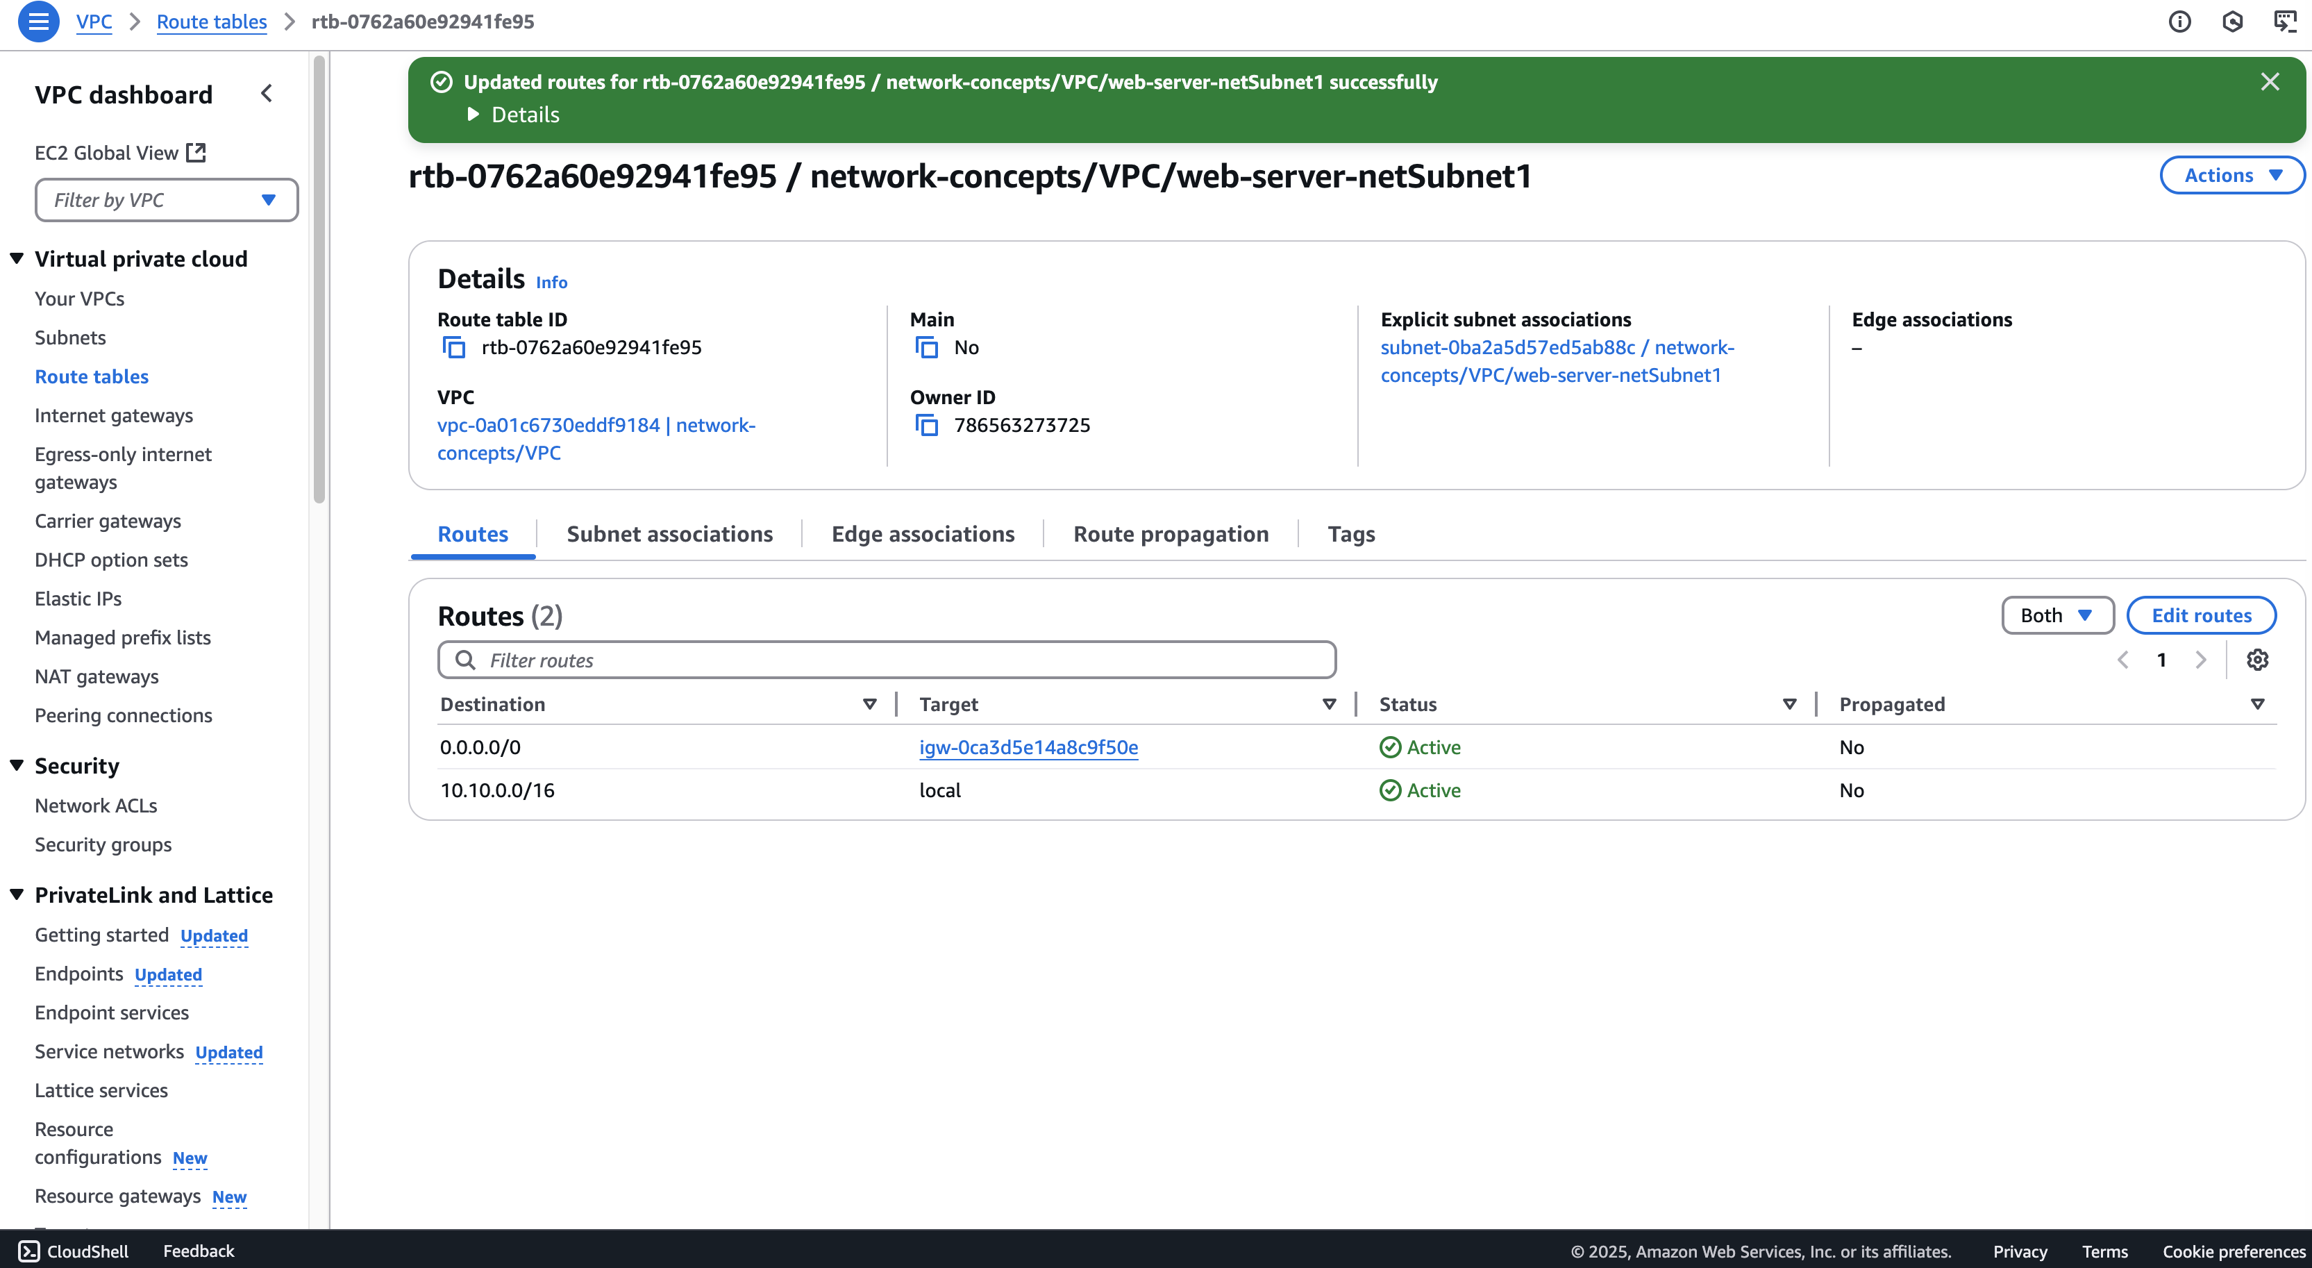Viewport: 2312px width, 1268px height.
Task: Open subnet-0ba2a5d57ed5ab88c association link
Action: click(x=1557, y=360)
